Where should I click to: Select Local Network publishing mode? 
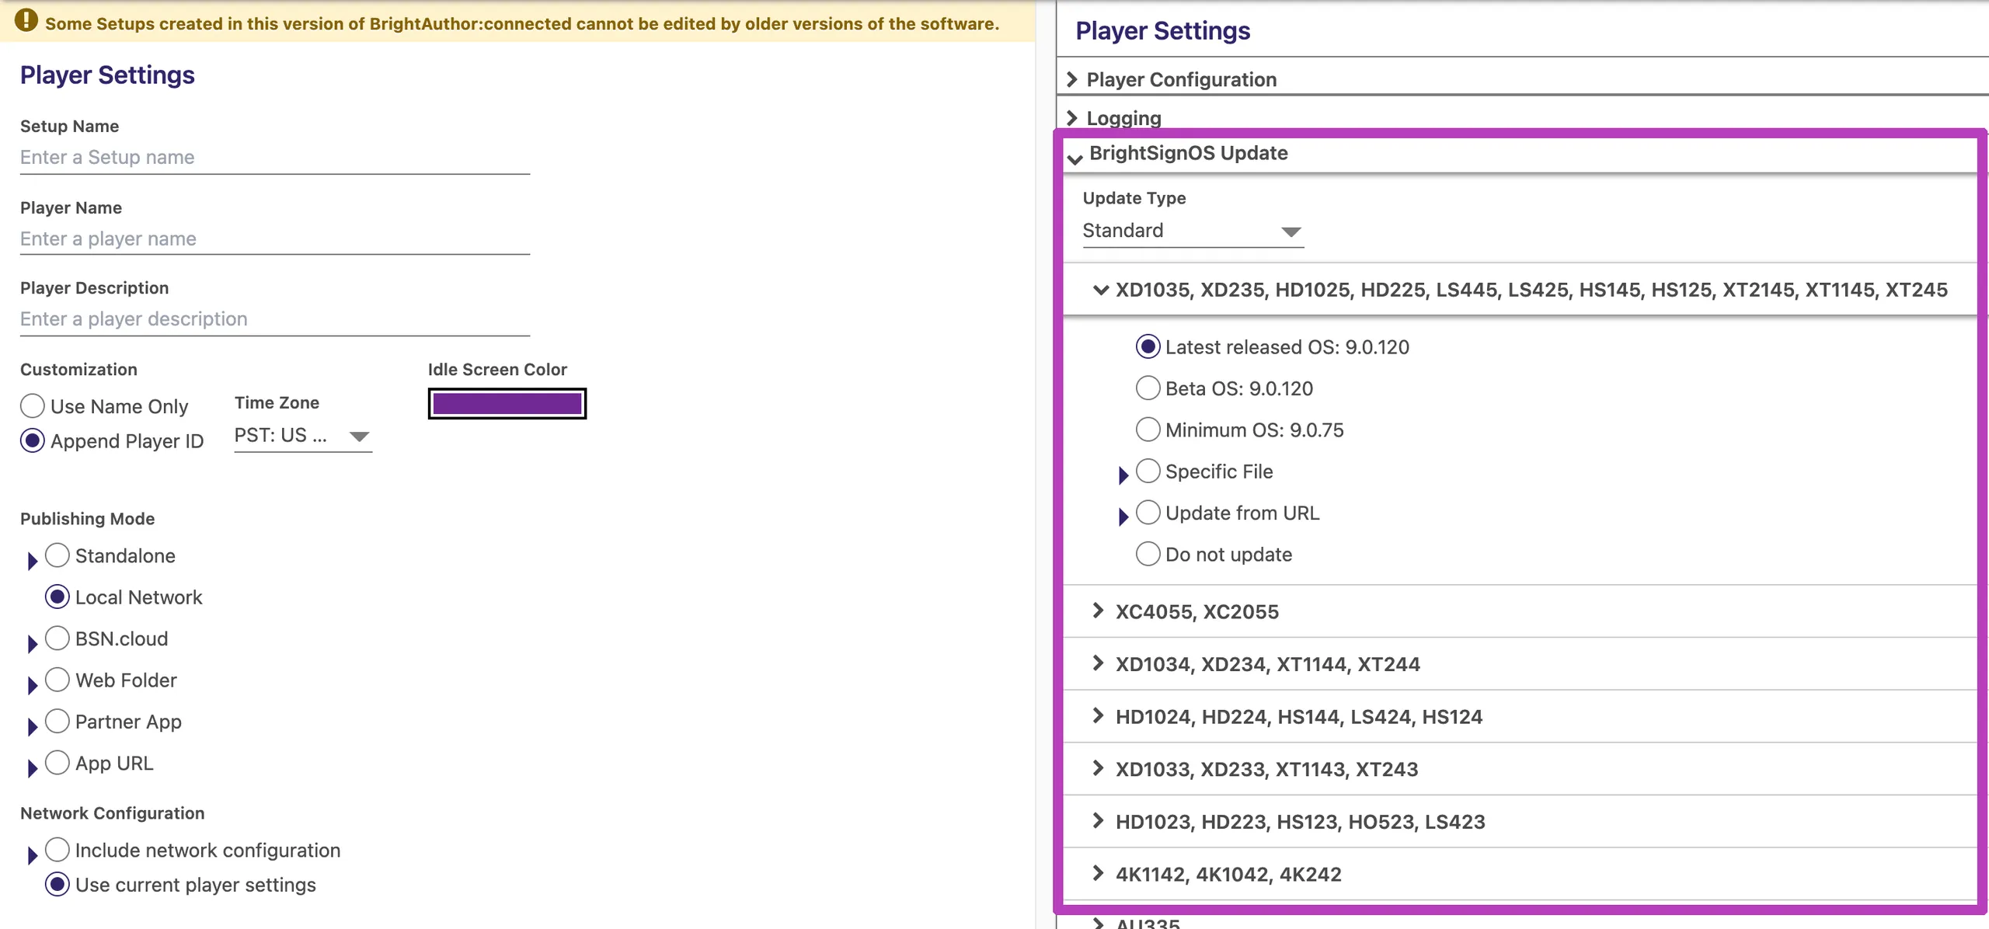[57, 597]
